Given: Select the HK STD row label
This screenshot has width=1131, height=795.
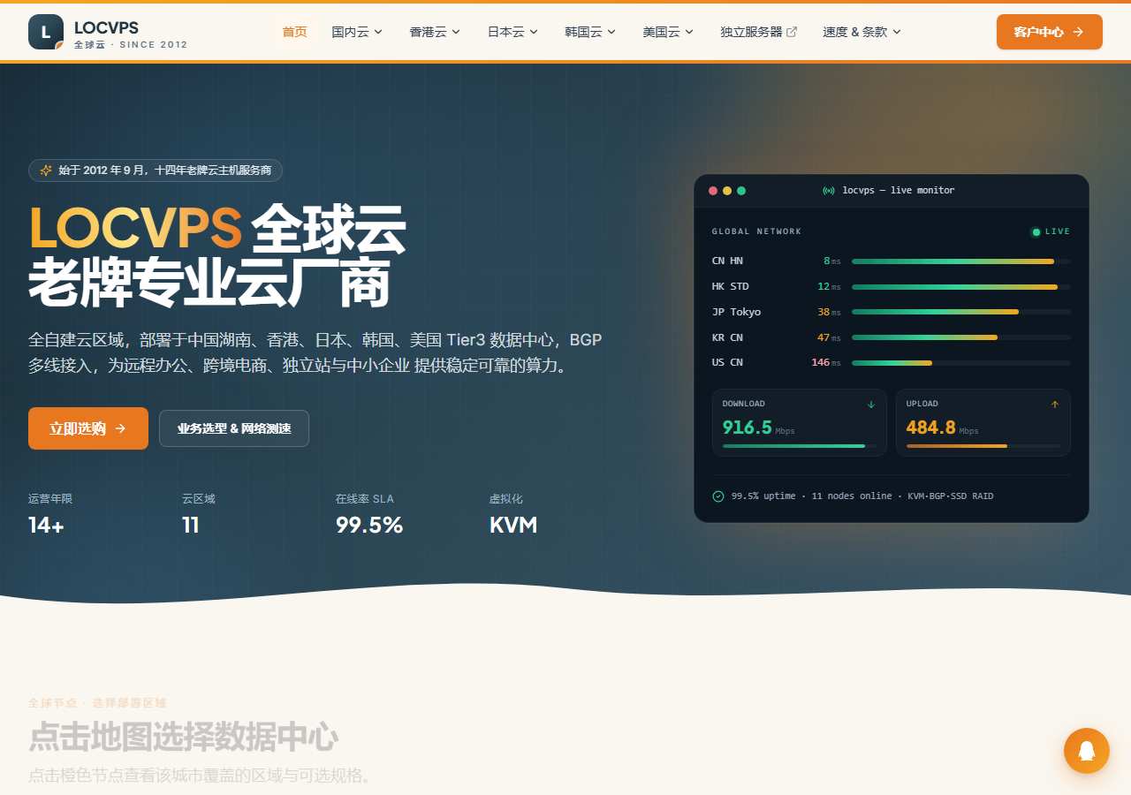Looking at the screenshot, I should tap(730, 286).
